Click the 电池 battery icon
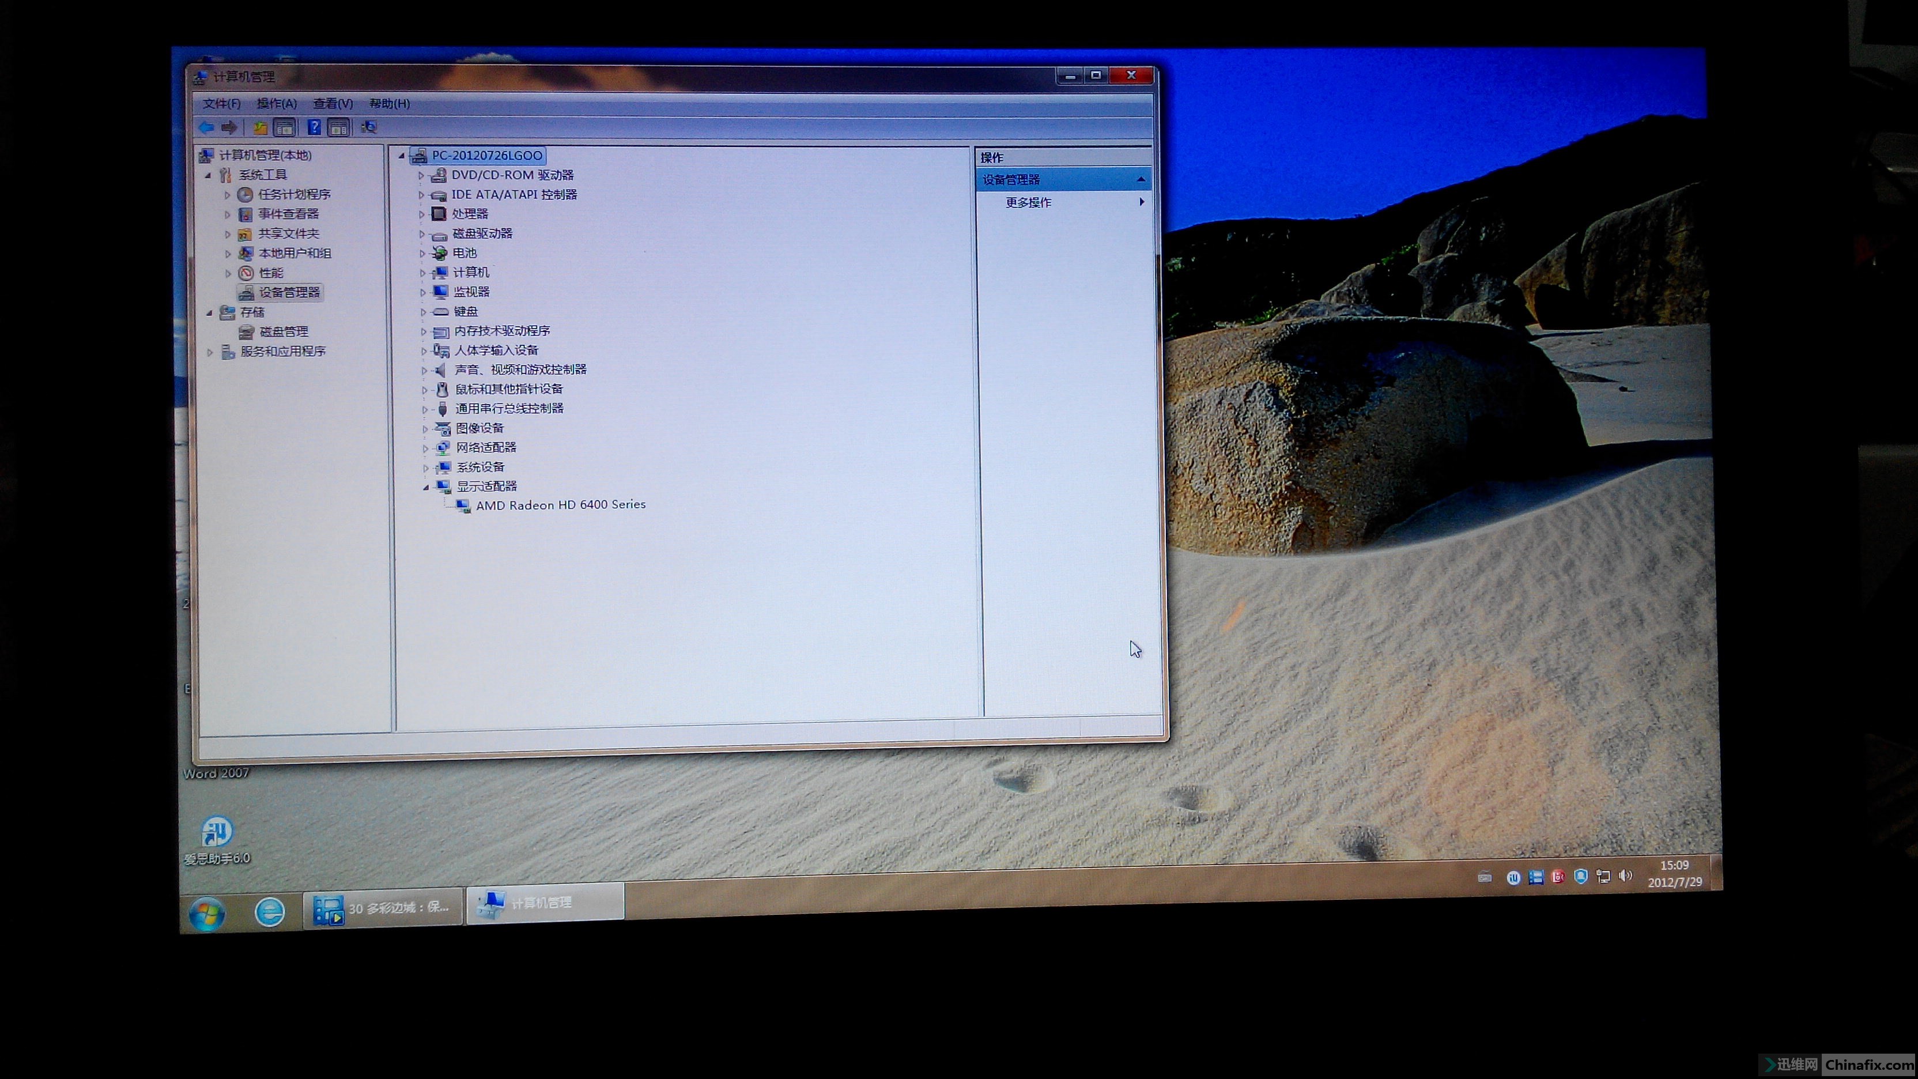1918x1079 pixels. (440, 253)
